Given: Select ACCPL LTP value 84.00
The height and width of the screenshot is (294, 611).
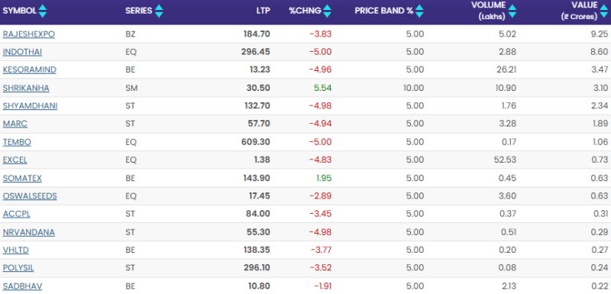Looking at the screenshot, I should click(x=258, y=214).
